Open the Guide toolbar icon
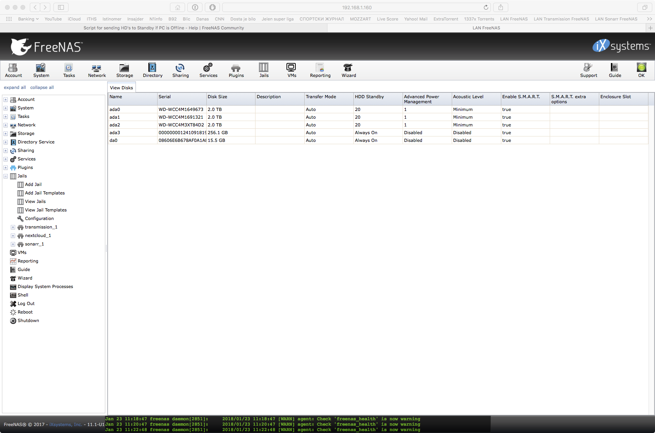Viewport: 655px width, 433px height. click(615, 70)
